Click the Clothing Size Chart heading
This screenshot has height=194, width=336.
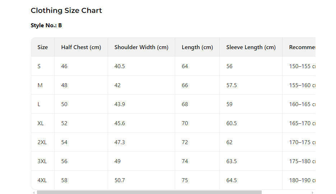[66, 11]
